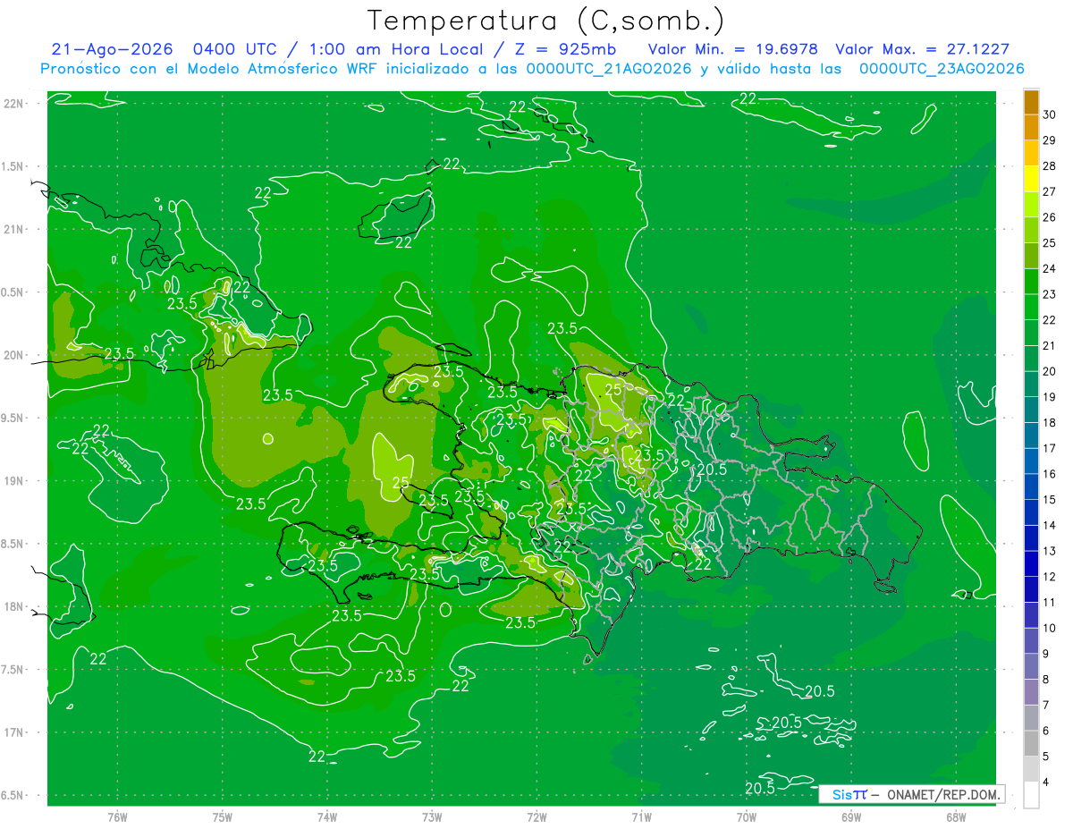Click the purple legend swatch between 8 and 9
The height and width of the screenshot is (829, 1073).
pyautogui.click(x=1031, y=666)
